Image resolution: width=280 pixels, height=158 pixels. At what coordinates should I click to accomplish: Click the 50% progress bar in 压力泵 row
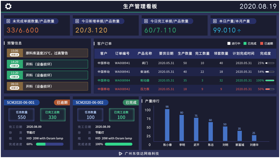[270, 89]
